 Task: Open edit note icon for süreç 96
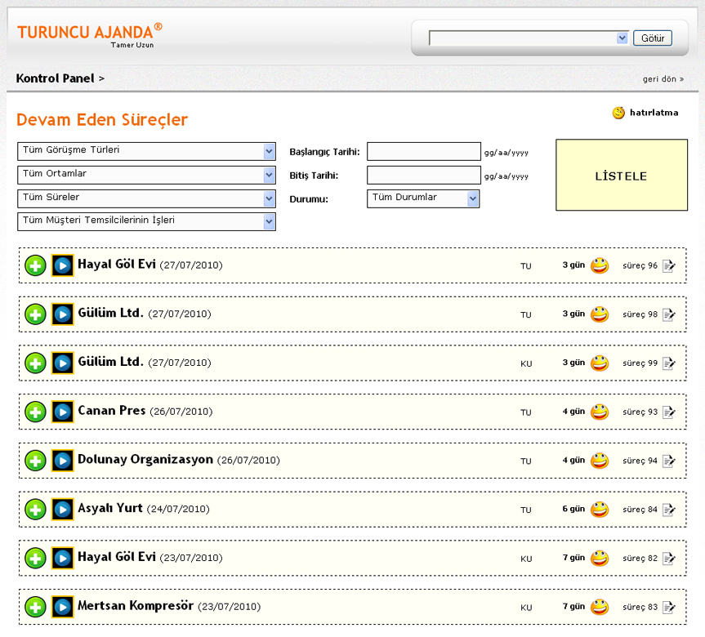coord(669,265)
